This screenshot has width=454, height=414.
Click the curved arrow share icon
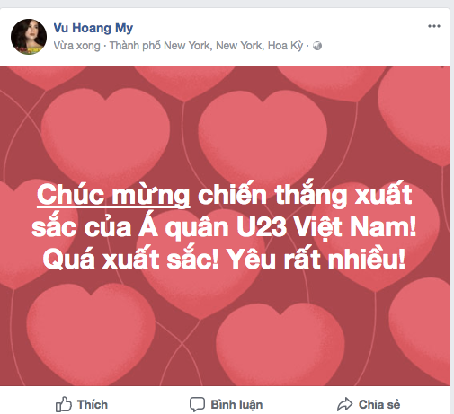345,404
